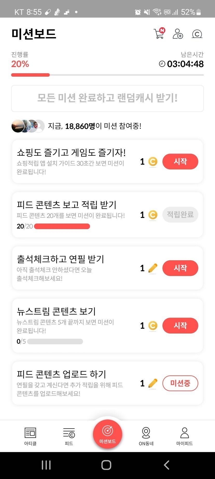Start the 쇼핑도 즐기고 게임도 즐기자 mission
The height and width of the screenshot is (479, 215).
point(180,162)
